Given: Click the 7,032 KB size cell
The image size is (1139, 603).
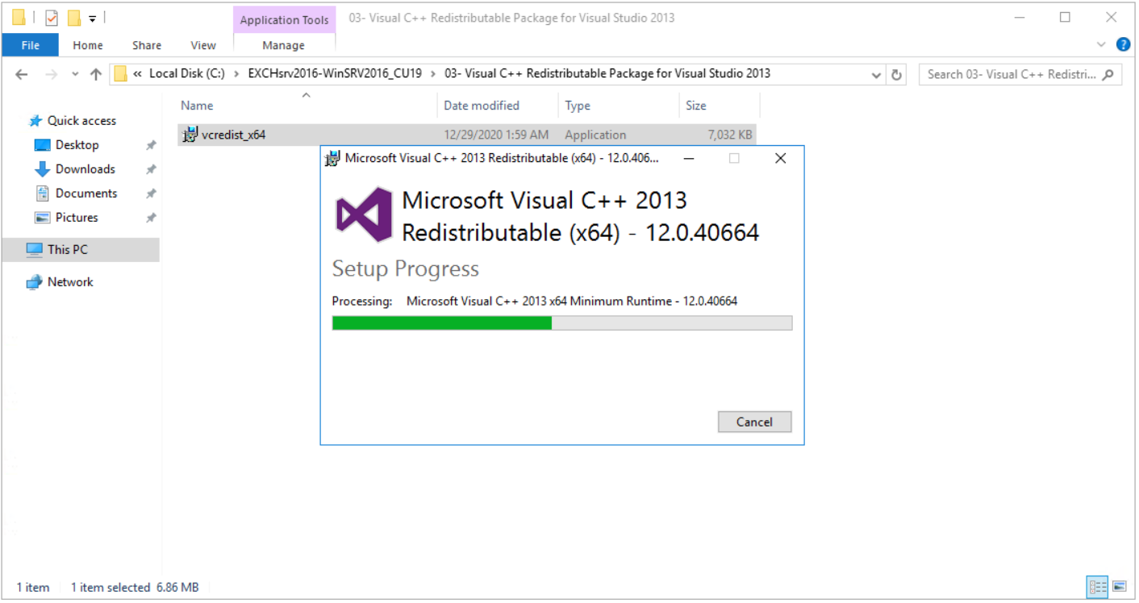Looking at the screenshot, I should coord(729,135).
